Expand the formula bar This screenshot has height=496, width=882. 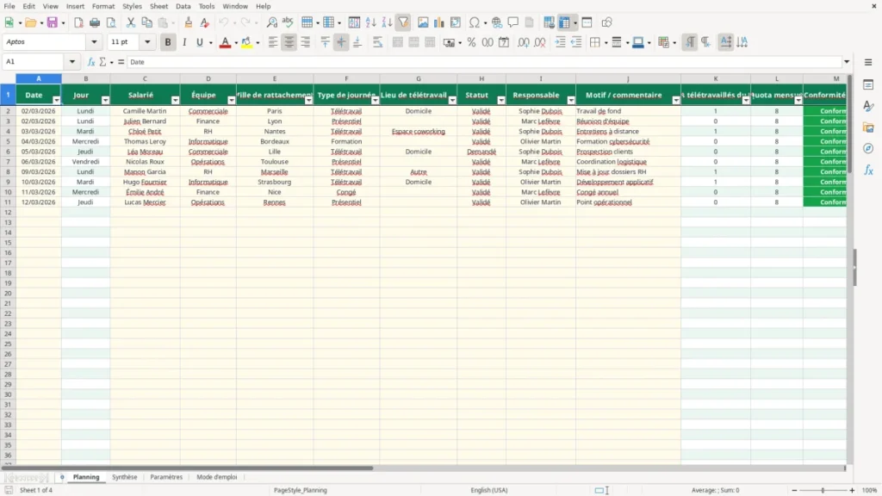[x=847, y=62]
